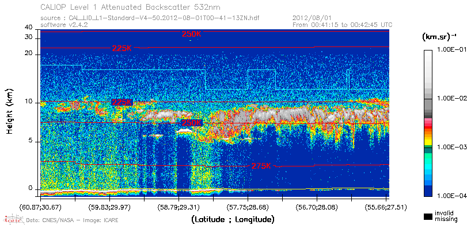This screenshot has height=225, width=467.
Task: Click the x-axis tick label '(60.87;30.67)'
Action: pos(40,207)
